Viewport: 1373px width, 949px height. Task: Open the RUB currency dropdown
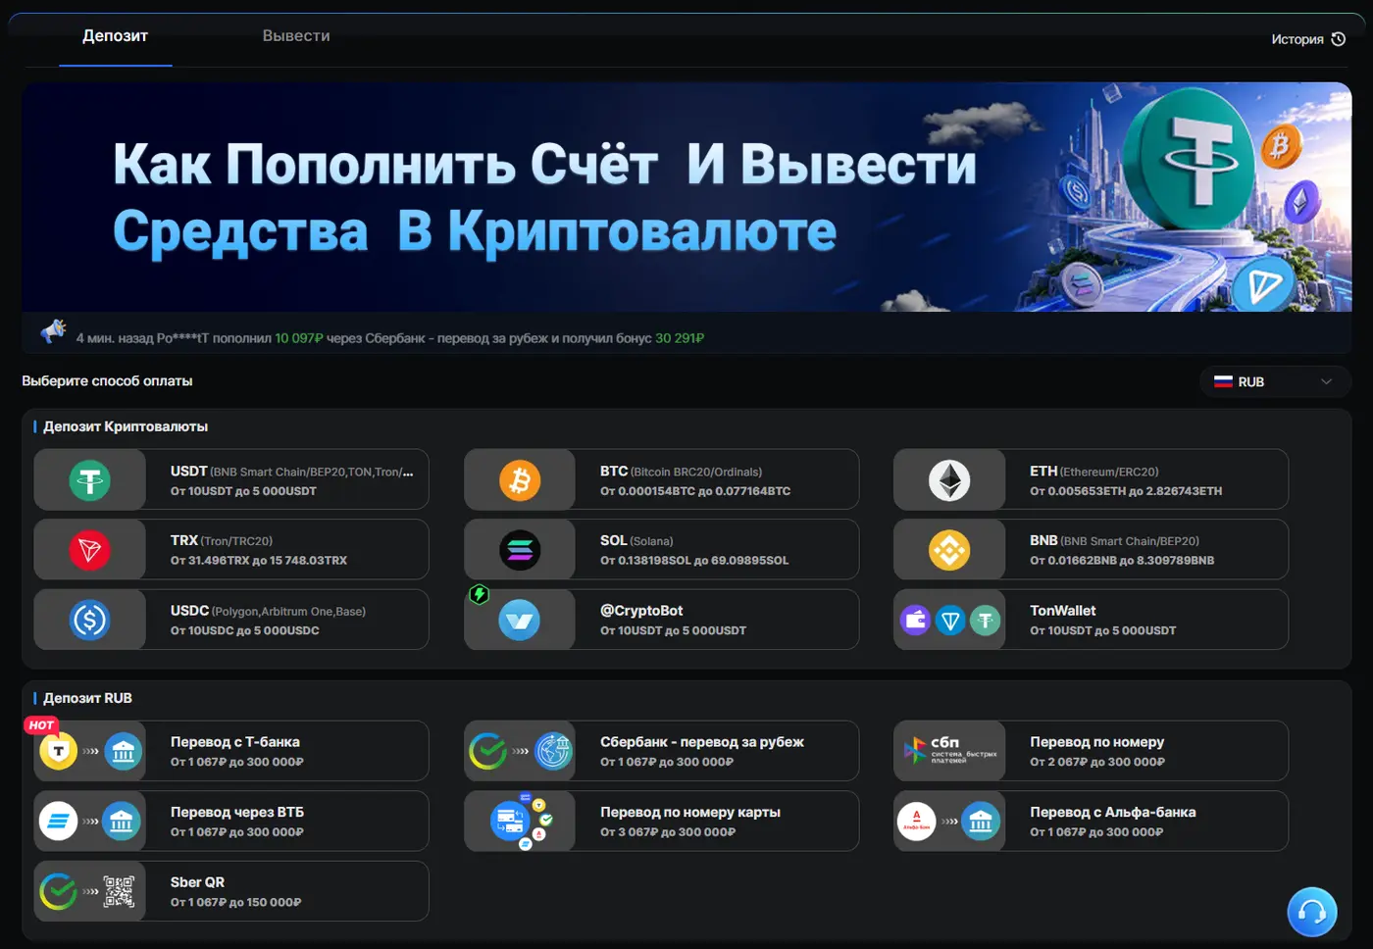[1275, 381]
